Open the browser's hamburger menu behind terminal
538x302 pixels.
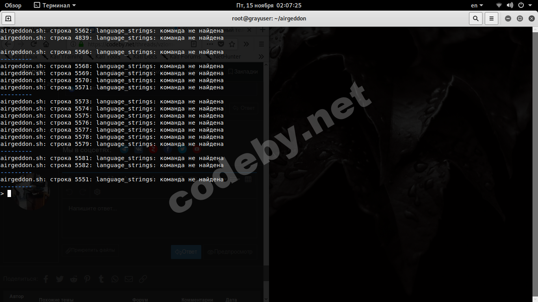tap(262, 44)
